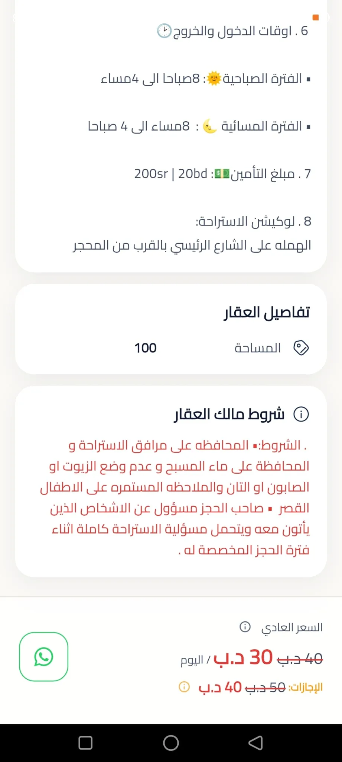Tap the discounted price 30 د.ب
This screenshot has width=342, height=762.
point(243,657)
